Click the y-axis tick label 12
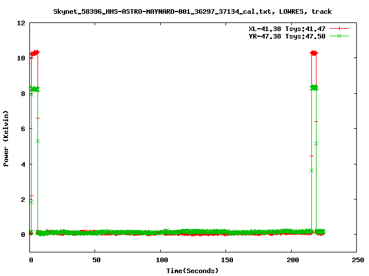 coord(21,23)
